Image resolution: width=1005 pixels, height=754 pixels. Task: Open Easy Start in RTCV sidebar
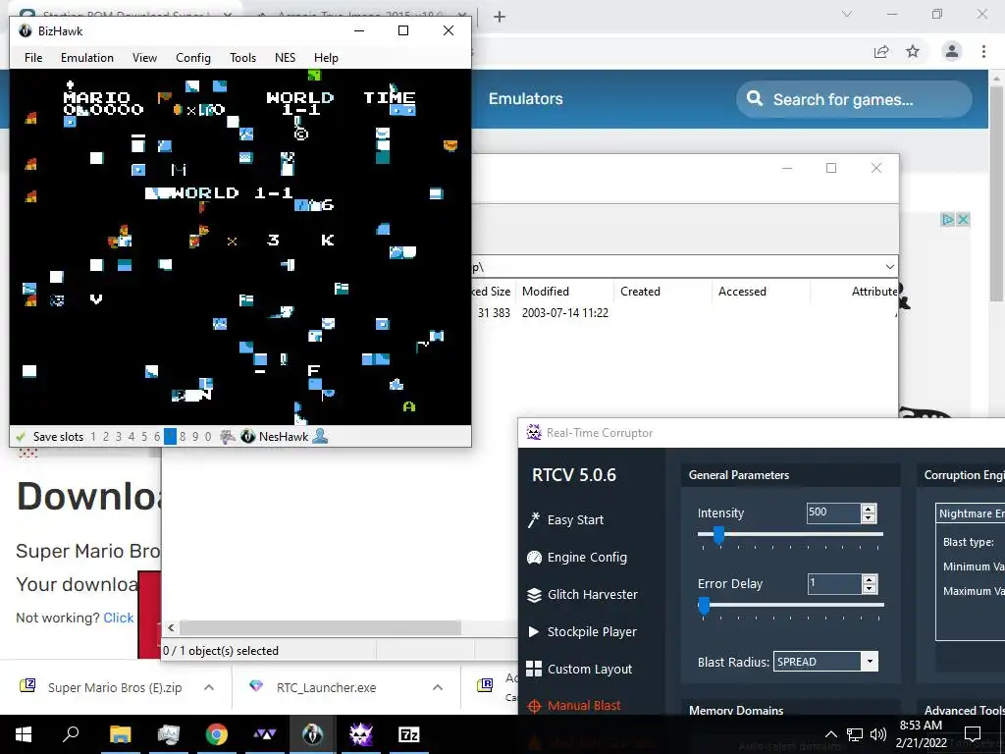[x=575, y=520]
